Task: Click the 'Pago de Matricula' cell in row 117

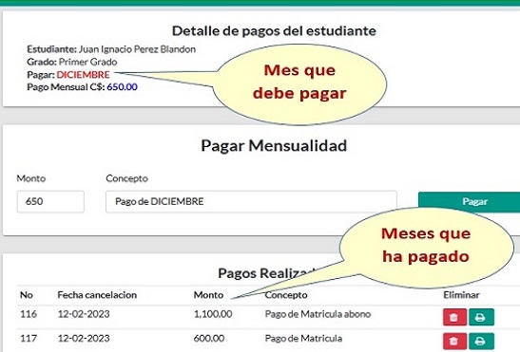Action: (x=303, y=338)
